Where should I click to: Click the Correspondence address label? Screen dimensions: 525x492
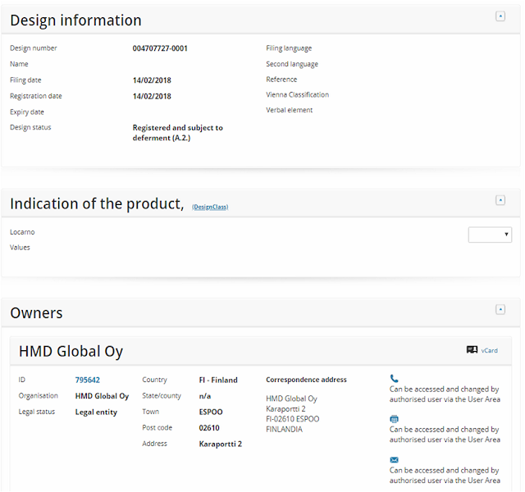point(306,380)
